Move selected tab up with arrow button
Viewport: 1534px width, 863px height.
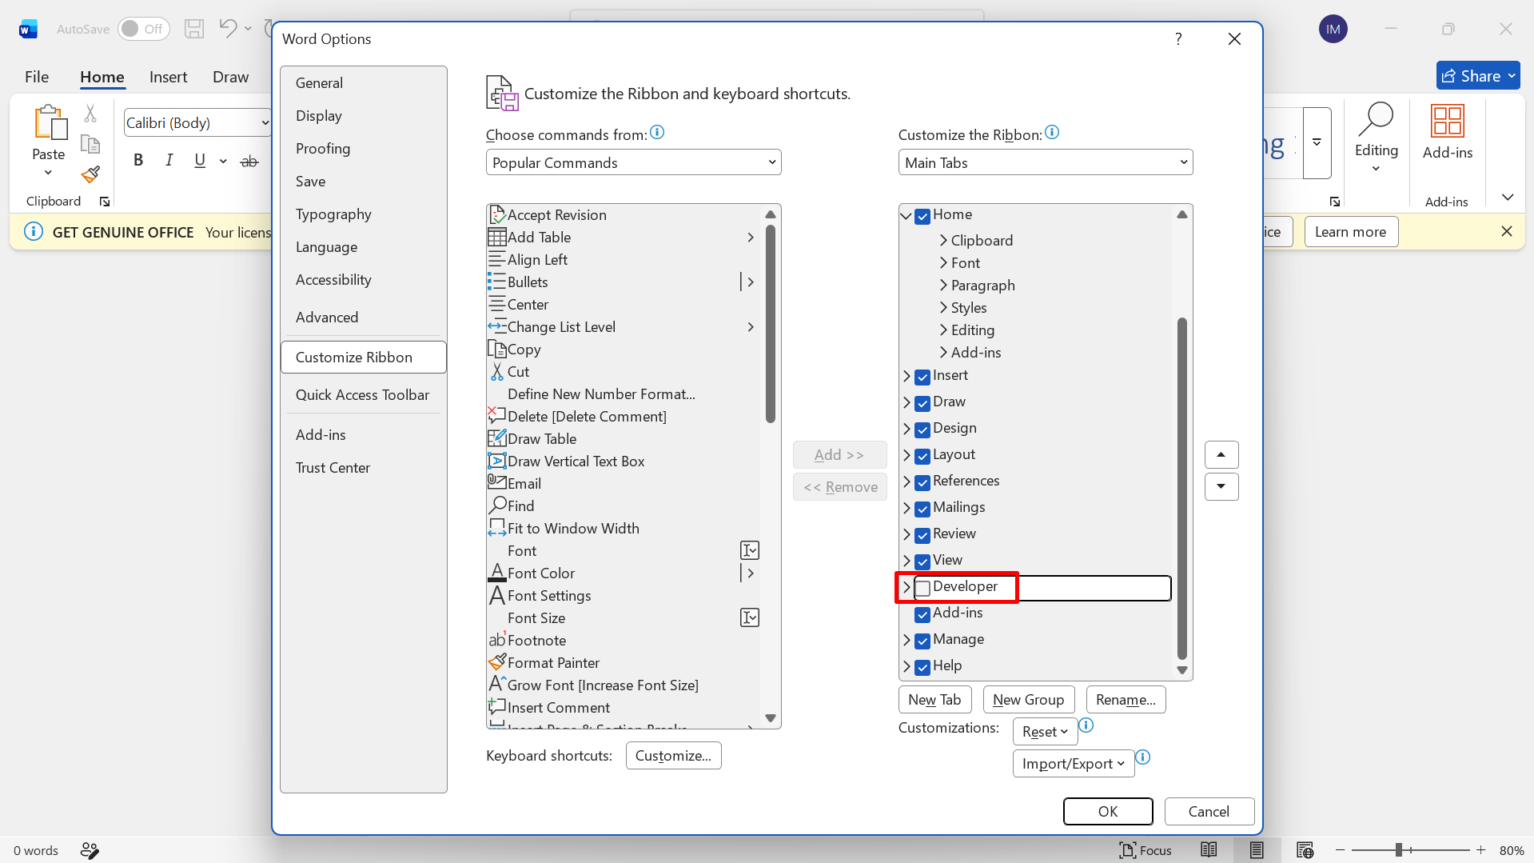coord(1221,455)
